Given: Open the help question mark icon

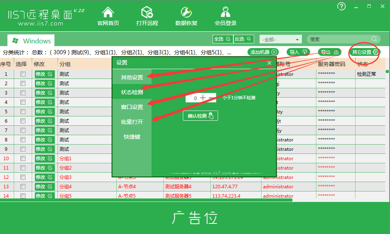Looking at the screenshot, I should pyautogui.click(x=341, y=6).
